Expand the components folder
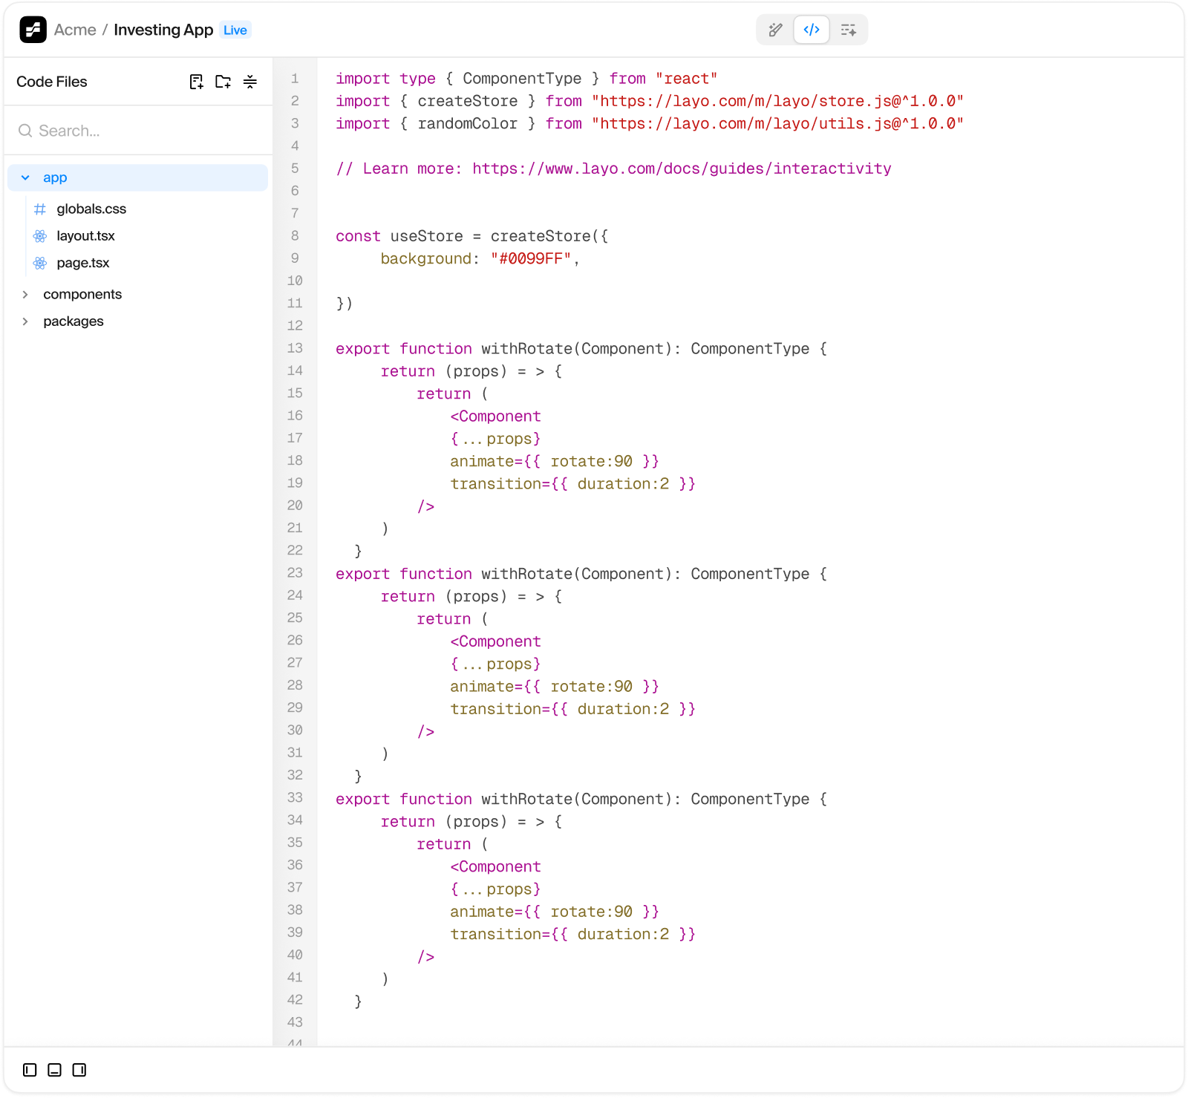The height and width of the screenshot is (1098, 1188). pyautogui.click(x=26, y=295)
